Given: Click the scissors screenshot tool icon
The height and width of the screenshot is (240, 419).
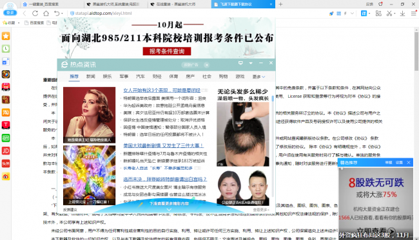Looking at the screenshot, I should (389, 14).
